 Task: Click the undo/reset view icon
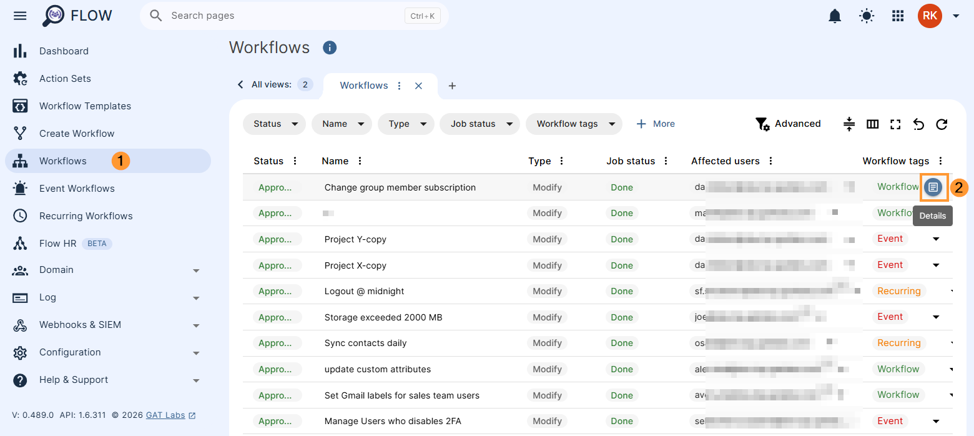point(918,124)
